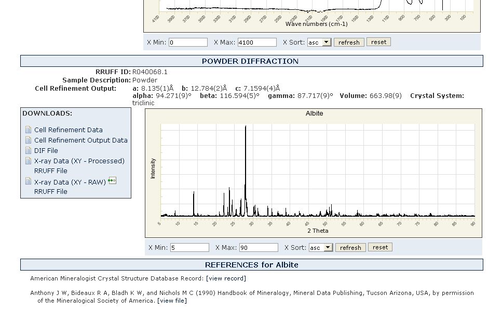Viewport: 502px width, 311px height.
Task: Open the spectrum X Sort dropdown
Action: coord(319,43)
